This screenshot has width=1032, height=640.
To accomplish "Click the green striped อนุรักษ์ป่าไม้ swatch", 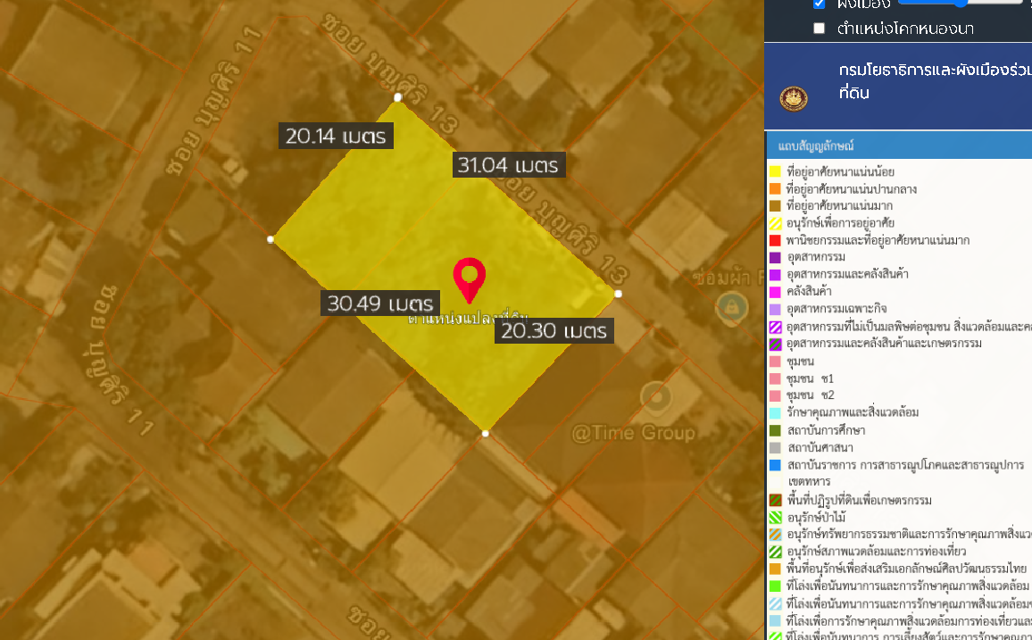I will pos(775,518).
